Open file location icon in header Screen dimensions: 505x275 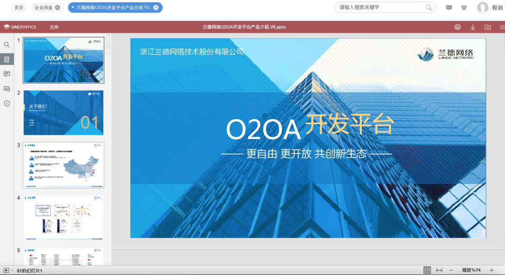point(488,27)
